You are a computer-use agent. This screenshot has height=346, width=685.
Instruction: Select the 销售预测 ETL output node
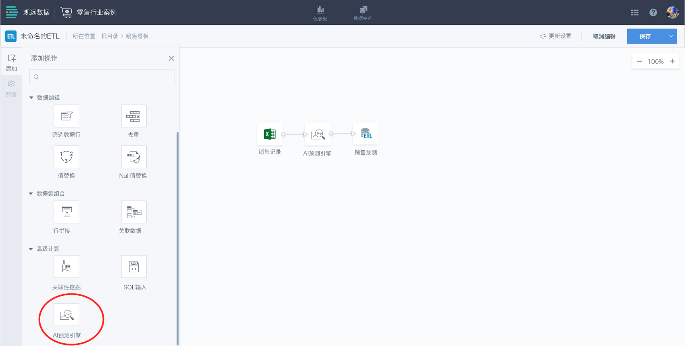366,134
